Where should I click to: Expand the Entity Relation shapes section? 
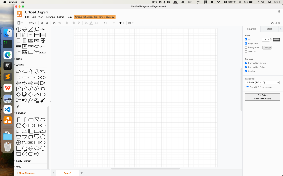24,161
